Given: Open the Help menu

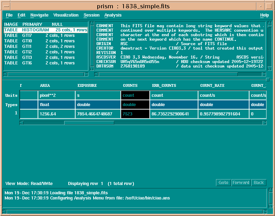Looking at the screenshot, I should click(265, 15).
